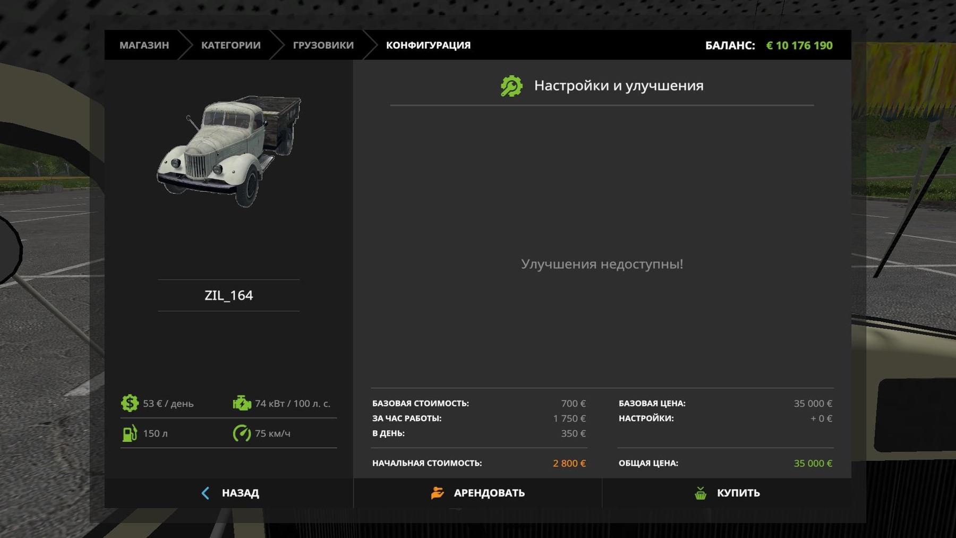Image resolution: width=956 pixels, height=538 pixels.
Task: Click the engine power icon
Action: click(x=242, y=403)
